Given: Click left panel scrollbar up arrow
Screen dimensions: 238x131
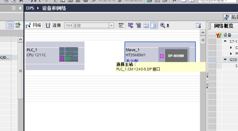Looking at the screenshot, I should [x=20, y=40].
